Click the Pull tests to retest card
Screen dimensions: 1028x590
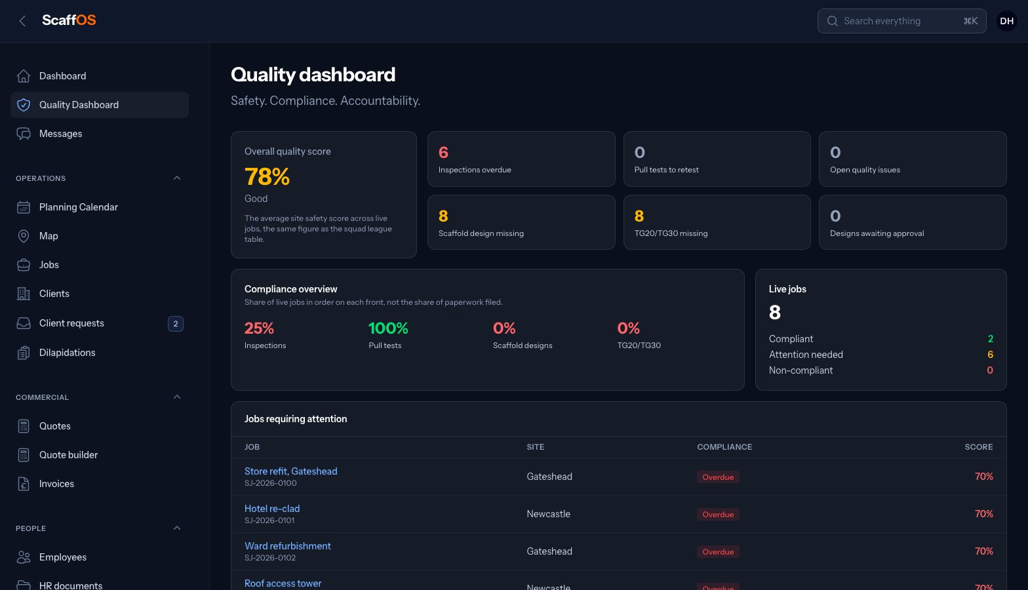(717, 159)
